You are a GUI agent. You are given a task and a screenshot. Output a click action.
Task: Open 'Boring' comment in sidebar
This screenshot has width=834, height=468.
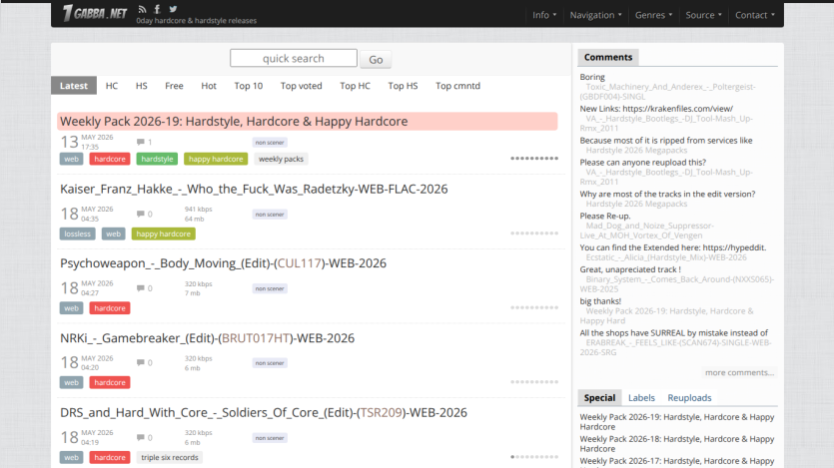[592, 77]
